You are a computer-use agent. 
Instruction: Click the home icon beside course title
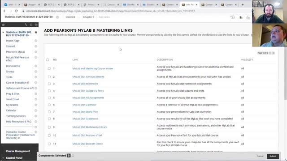pos(36,32)
